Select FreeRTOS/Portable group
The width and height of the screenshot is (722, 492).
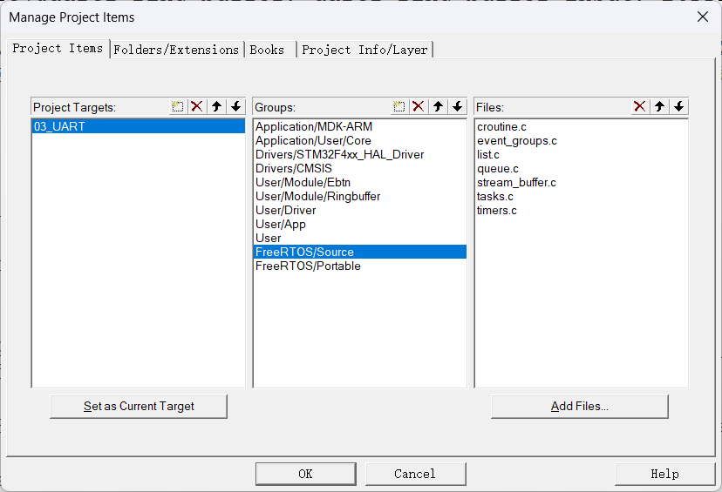coord(360,266)
